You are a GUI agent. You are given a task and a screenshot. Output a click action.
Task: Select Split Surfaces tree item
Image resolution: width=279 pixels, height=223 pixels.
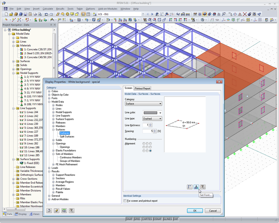point(67,137)
